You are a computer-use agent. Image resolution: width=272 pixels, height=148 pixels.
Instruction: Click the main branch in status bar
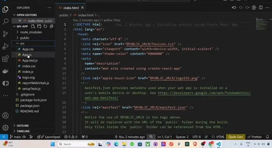click(x=15, y=137)
